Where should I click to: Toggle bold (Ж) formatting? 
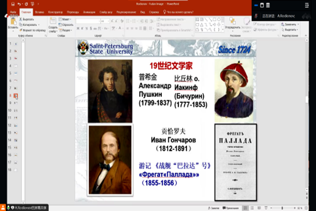pos(78,28)
